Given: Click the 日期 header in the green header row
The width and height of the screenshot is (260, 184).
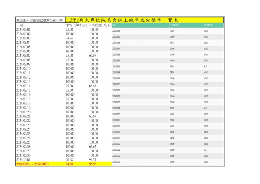Looking at the screenshot, I should [x=114, y=25].
